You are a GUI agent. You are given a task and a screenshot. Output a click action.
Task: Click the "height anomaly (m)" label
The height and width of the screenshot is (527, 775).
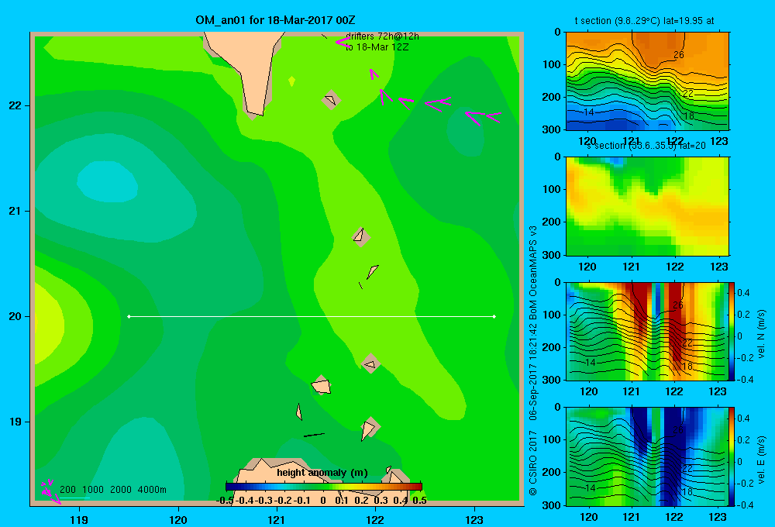point(322,473)
